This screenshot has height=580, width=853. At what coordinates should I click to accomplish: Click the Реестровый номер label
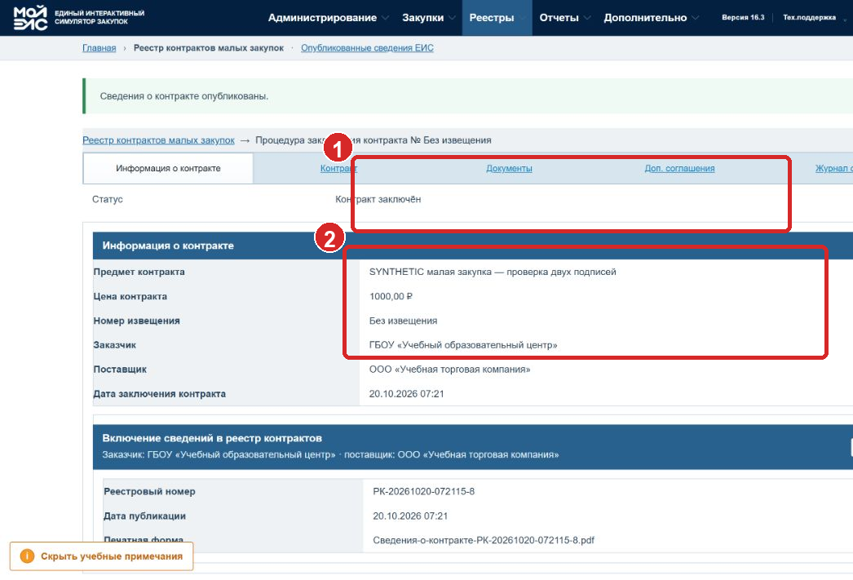point(149,491)
